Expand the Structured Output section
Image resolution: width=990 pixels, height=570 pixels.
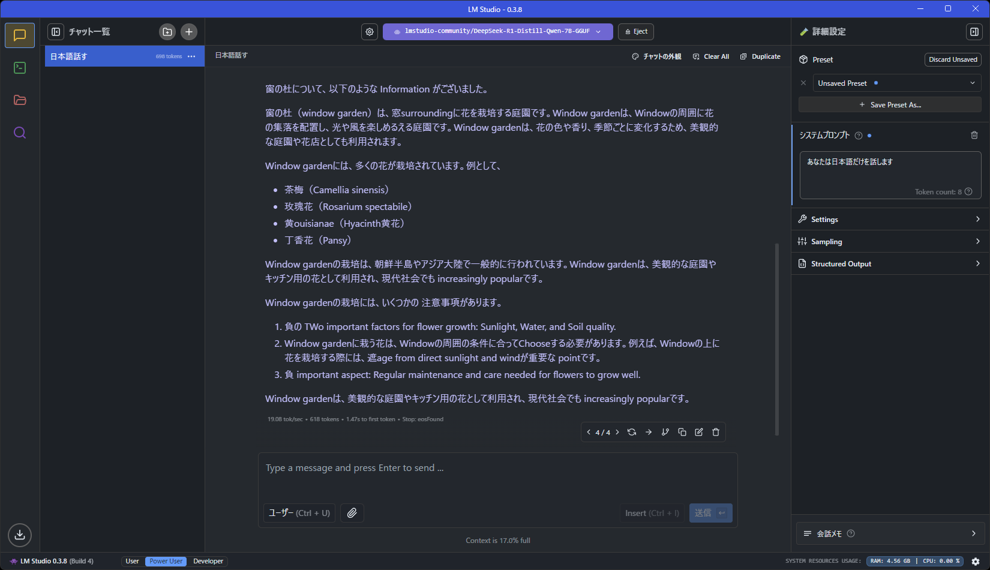889,263
